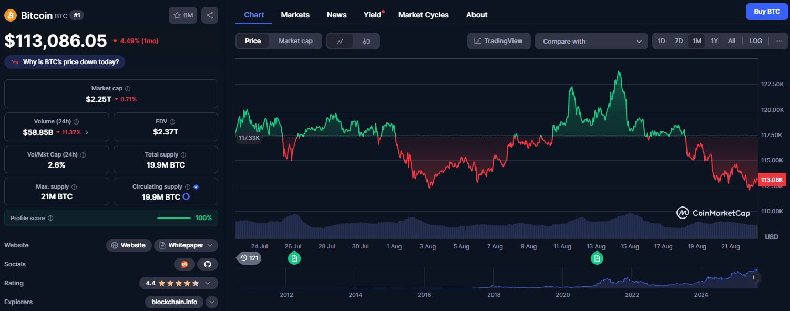
Task: Click the #1 rank badge
Action: 77,16
